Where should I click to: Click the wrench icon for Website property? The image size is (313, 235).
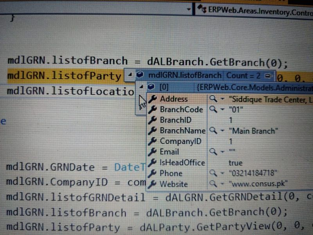153,184
